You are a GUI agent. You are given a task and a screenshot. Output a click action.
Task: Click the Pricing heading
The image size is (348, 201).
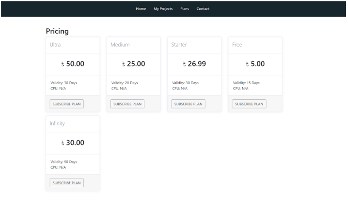click(57, 31)
